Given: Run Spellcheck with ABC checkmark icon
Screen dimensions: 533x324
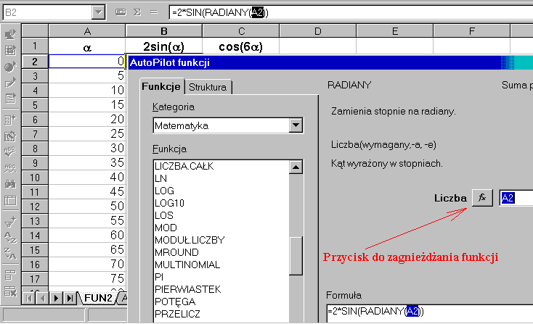Looking at the screenshot, I should point(10,151).
